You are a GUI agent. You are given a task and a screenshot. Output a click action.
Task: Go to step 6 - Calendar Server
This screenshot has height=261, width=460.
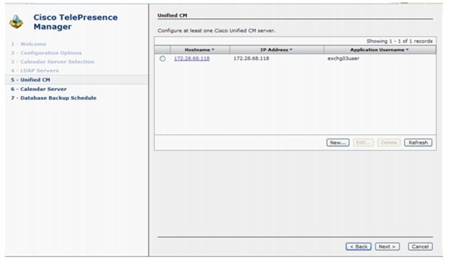39,89
